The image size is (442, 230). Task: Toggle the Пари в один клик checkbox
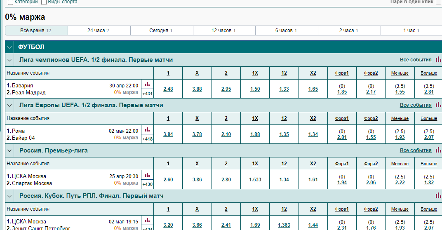click(438, 2)
